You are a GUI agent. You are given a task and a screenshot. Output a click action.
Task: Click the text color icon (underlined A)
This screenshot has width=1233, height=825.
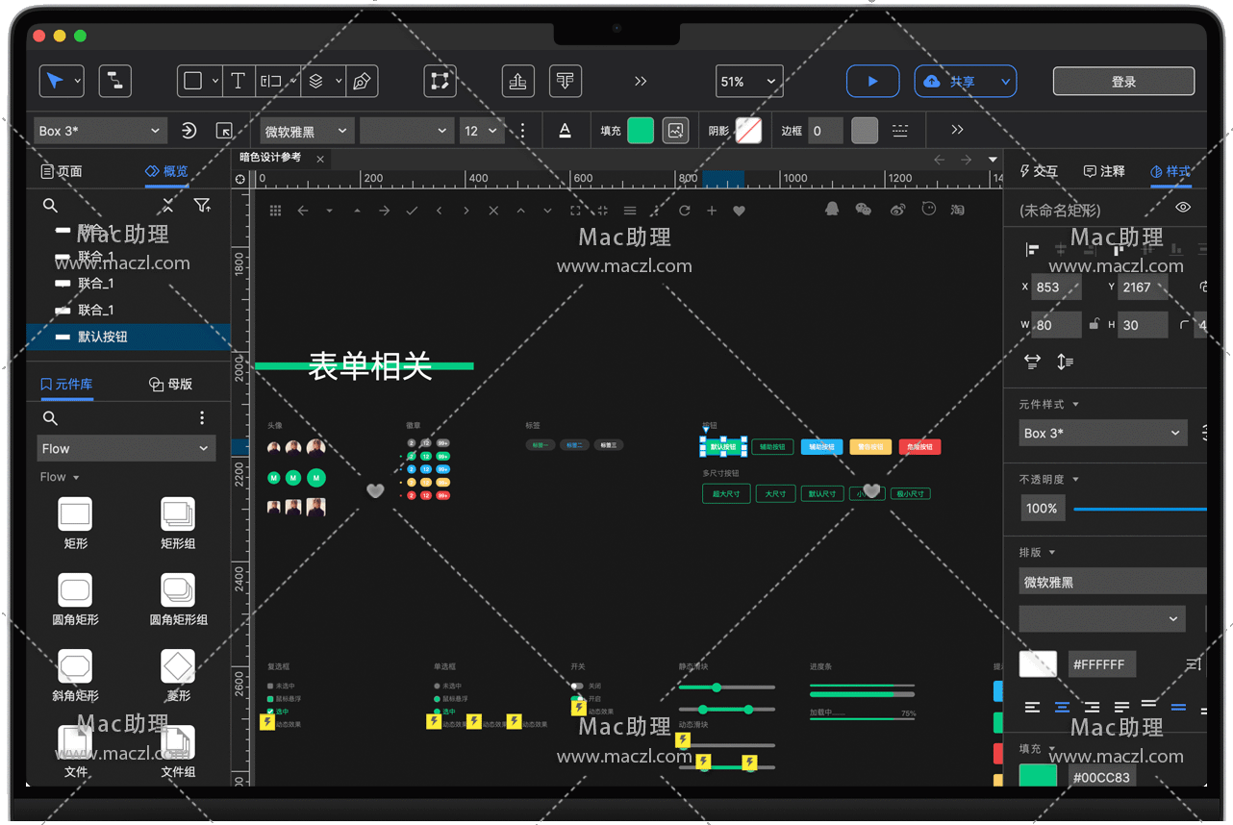tap(565, 131)
